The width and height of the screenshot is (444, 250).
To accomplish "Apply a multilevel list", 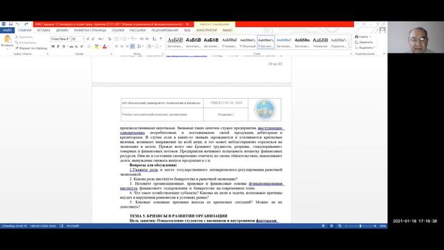I will [133, 39].
